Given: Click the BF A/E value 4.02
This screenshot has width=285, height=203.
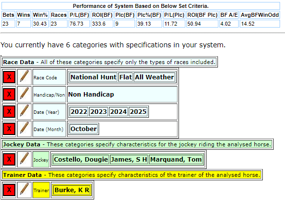Looking at the screenshot, I should (x=229, y=24).
